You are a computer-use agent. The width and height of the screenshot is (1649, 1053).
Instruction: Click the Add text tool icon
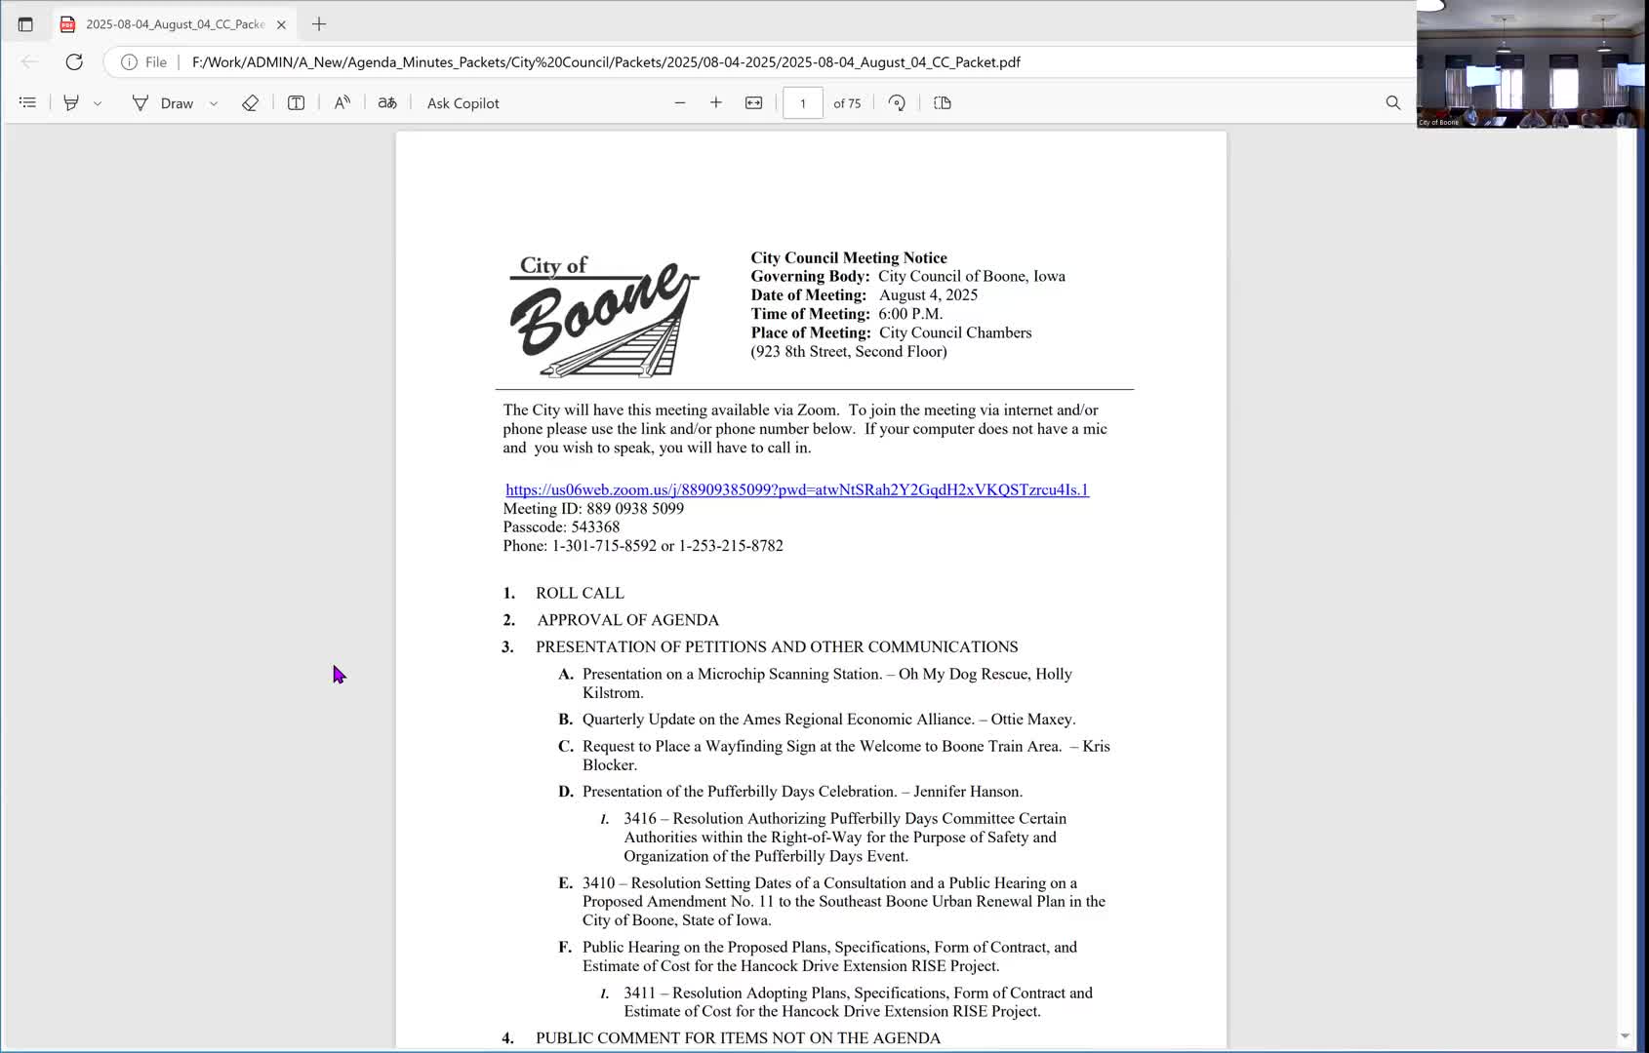296,102
